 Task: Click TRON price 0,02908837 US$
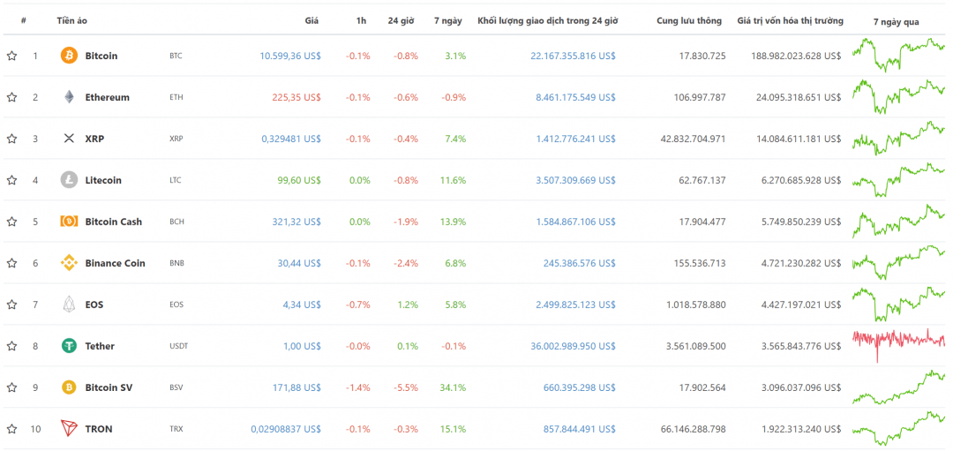click(286, 429)
